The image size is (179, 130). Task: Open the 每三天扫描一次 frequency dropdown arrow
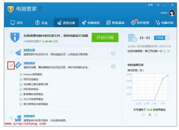[164, 51]
